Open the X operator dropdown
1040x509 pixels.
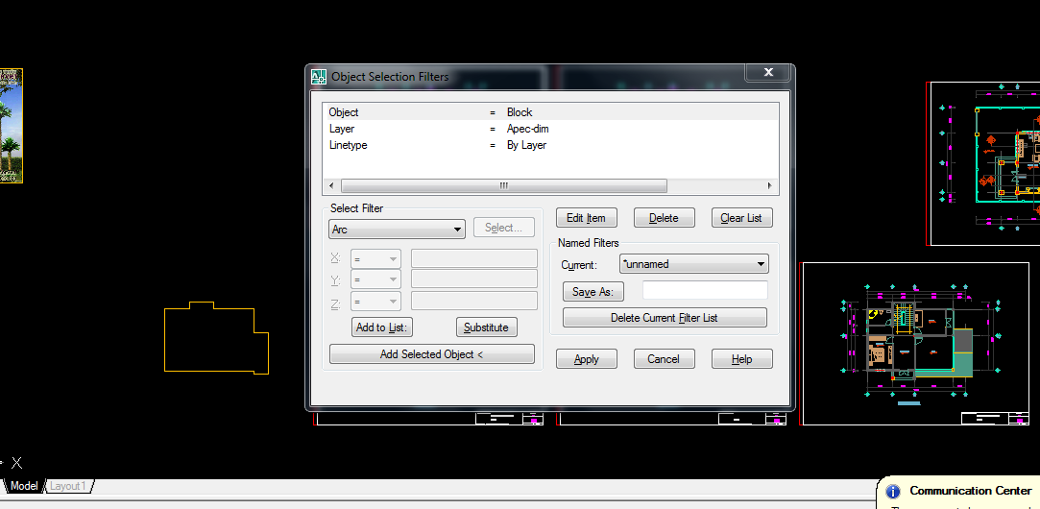[376, 258]
